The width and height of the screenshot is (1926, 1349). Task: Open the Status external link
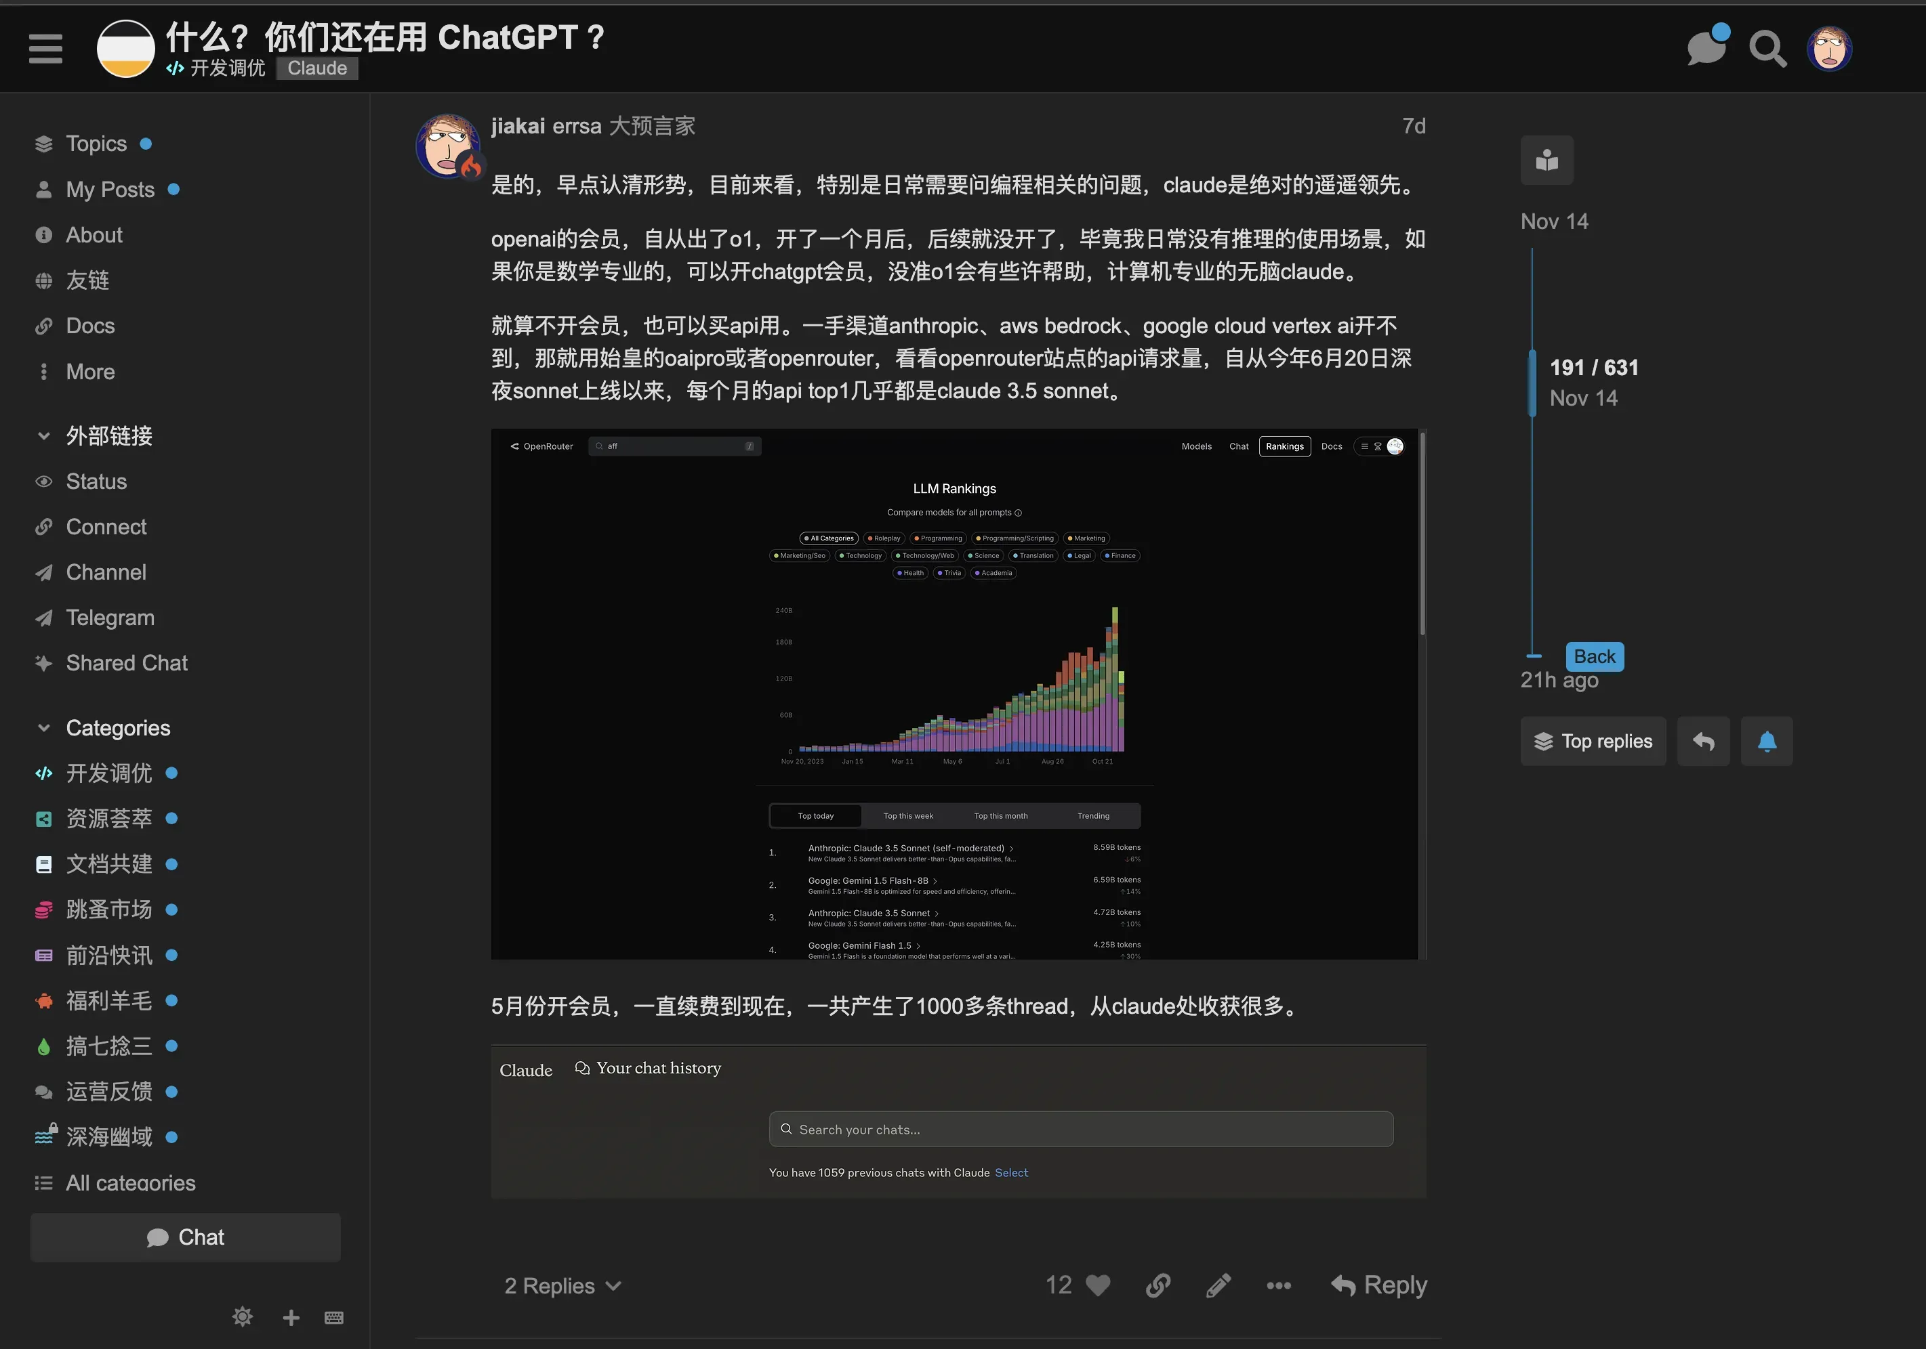[x=96, y=481]
